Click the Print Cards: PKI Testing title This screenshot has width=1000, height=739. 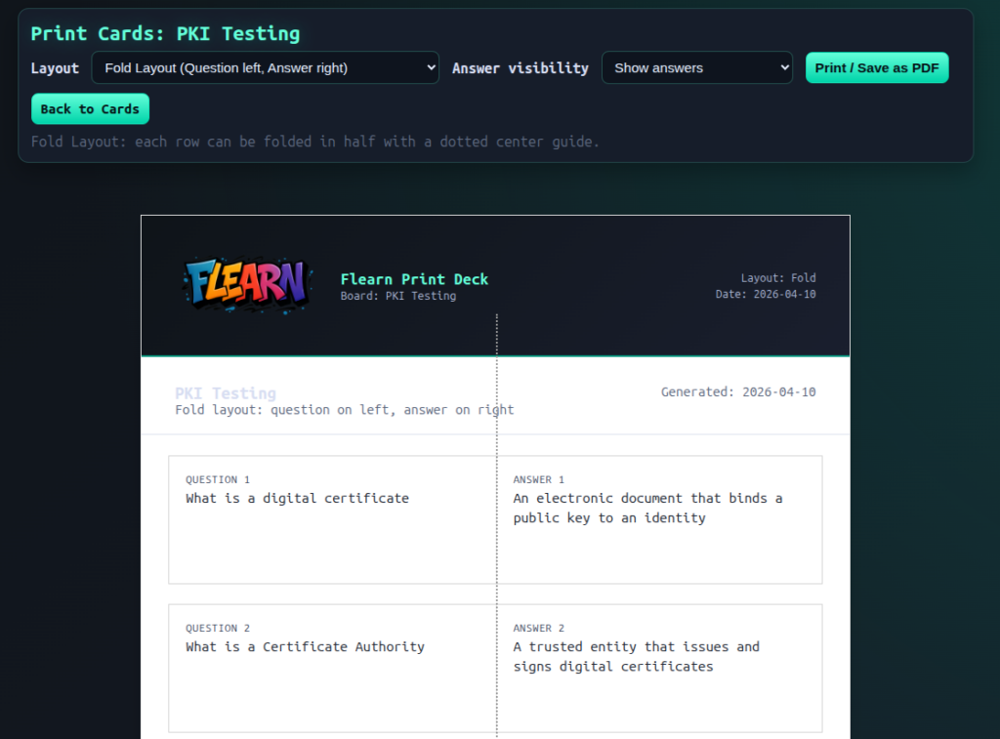[x=165, y=33]
